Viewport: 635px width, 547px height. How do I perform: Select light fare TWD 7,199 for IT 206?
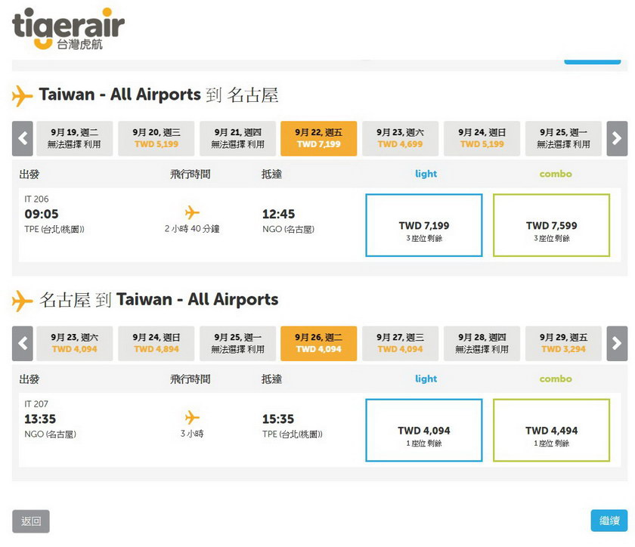[424, 225]
